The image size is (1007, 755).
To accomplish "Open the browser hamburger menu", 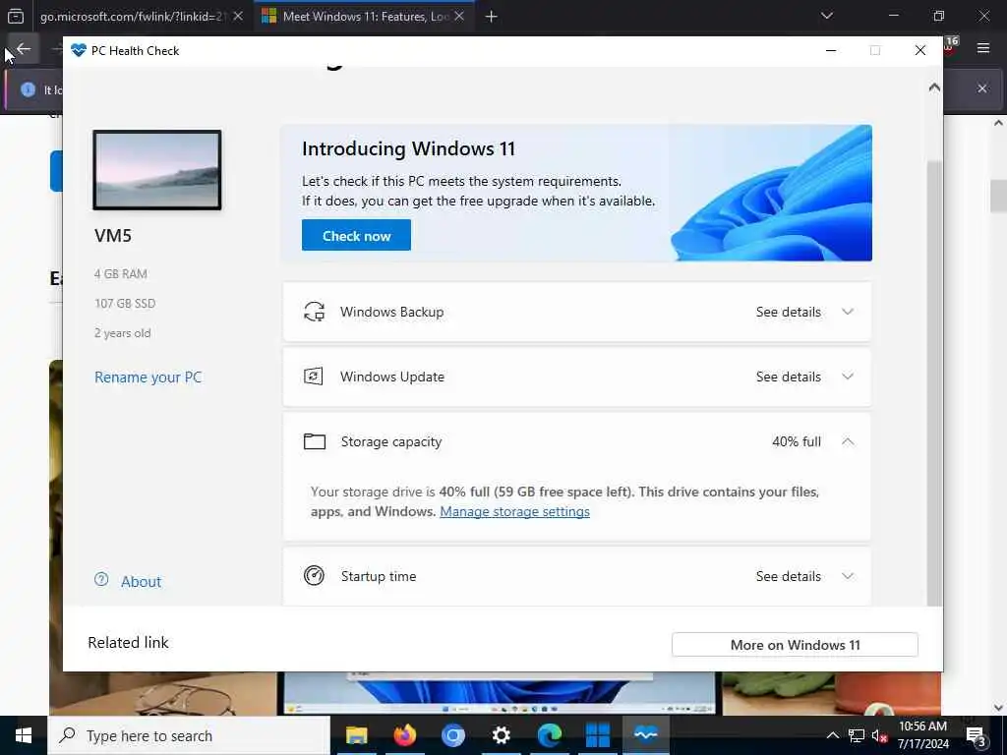I will click(983, 48).
